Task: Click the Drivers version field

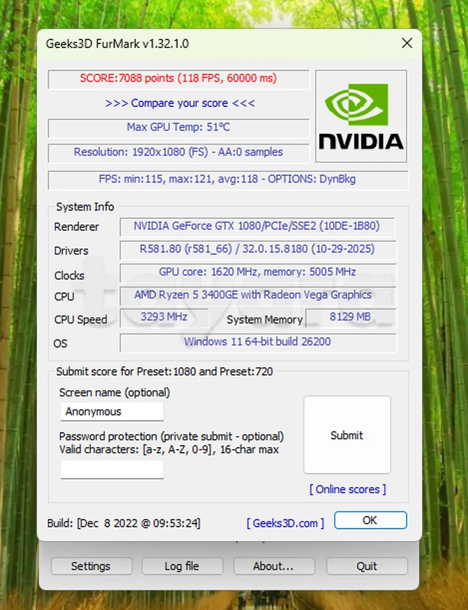Action: click(x=257, y=249)
